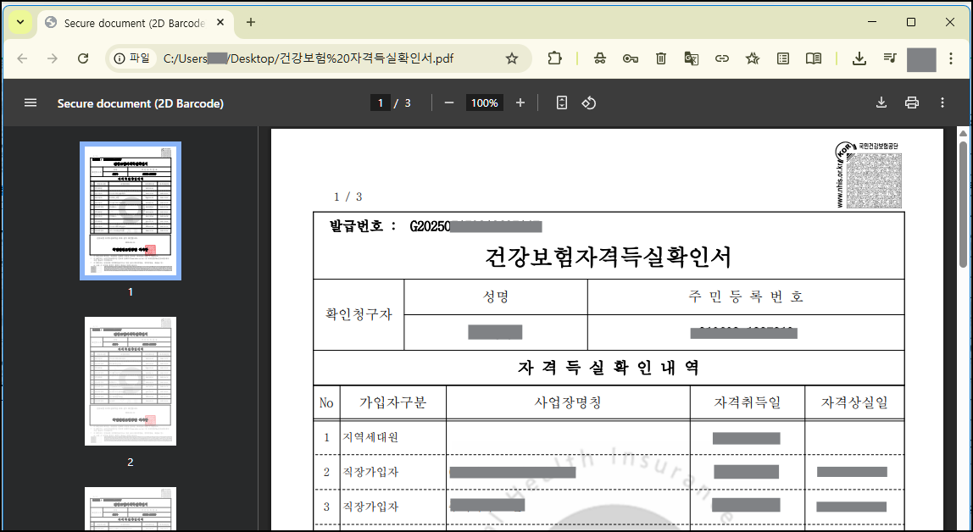Maximize the browser window
This screenshot has width=973, height=532.
[911, 22]
